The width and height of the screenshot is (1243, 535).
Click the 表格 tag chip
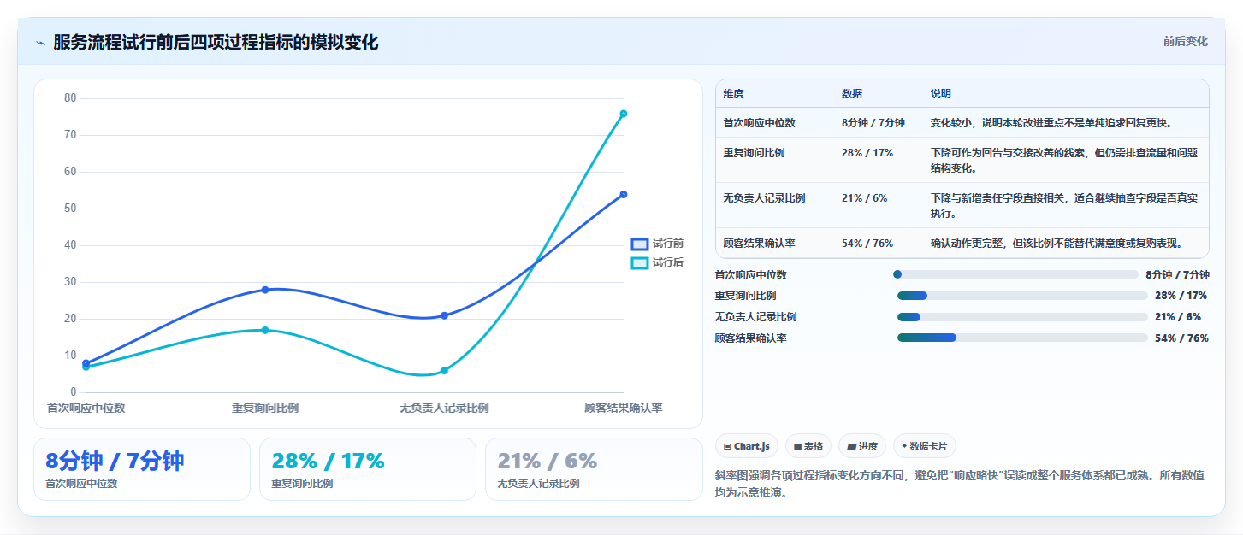pyautogui.click(x=808, y=446)
